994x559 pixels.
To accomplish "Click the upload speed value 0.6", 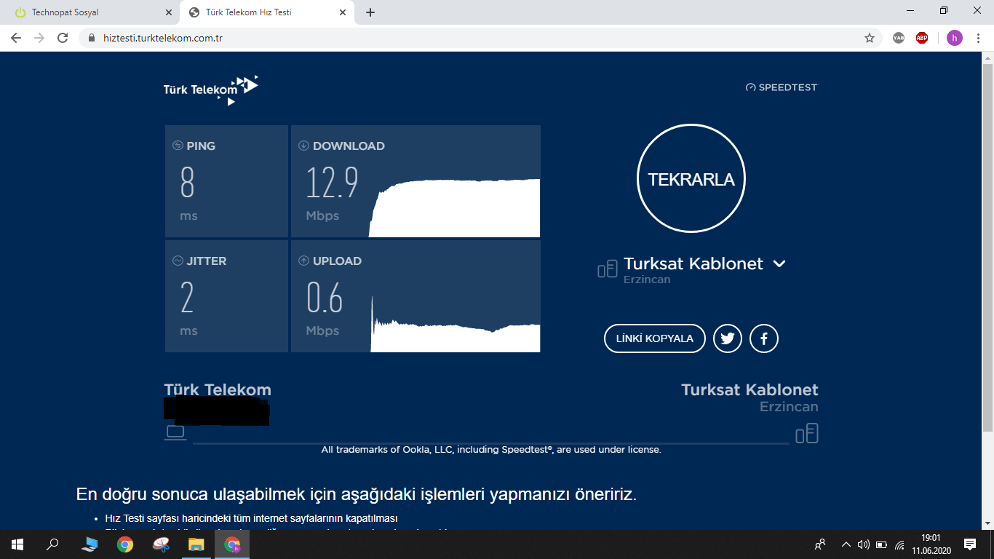I will 325,298.
